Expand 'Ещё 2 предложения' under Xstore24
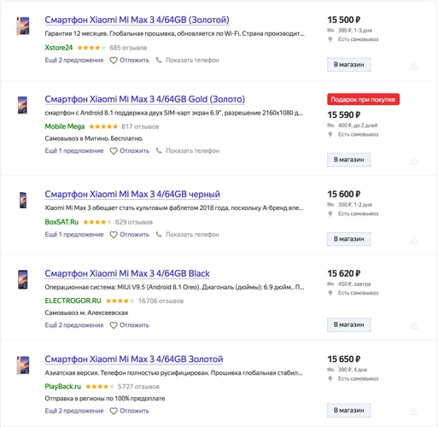This screenshot has width=438, height=427. pyautogui.click(x=74, y=60)
